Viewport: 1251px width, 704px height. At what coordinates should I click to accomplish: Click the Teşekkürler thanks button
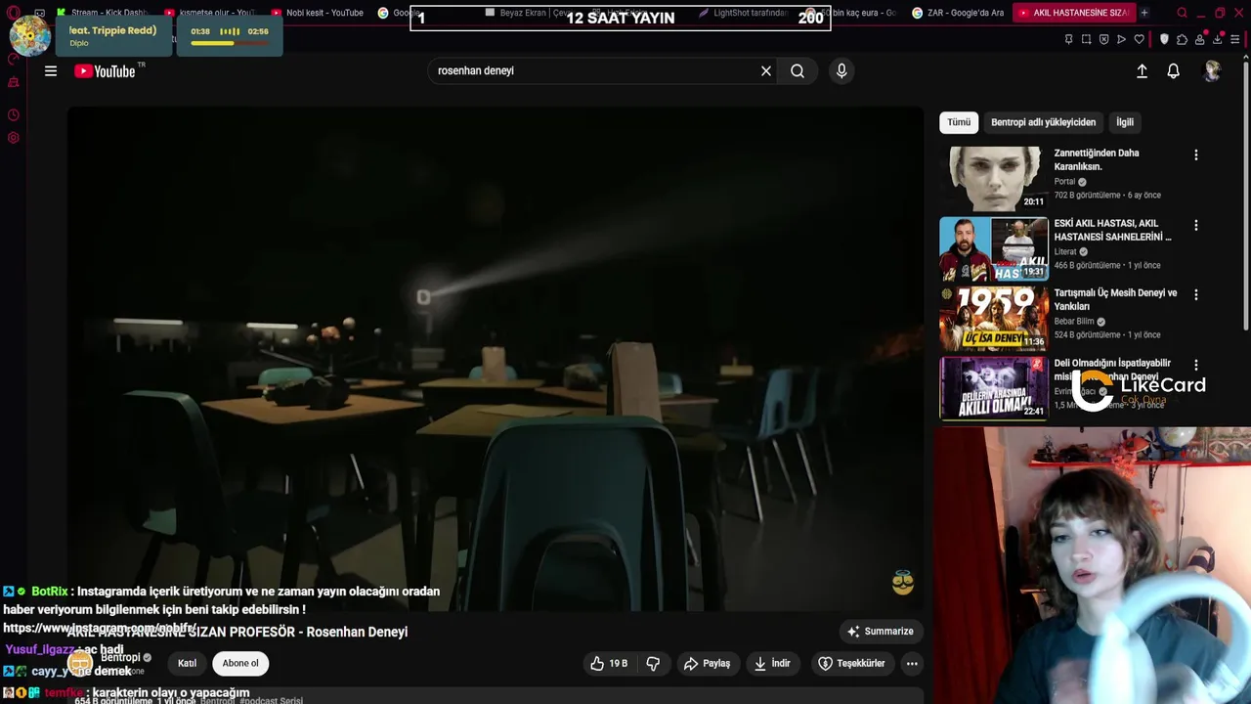pyautogui.click(x=851, y=663)
